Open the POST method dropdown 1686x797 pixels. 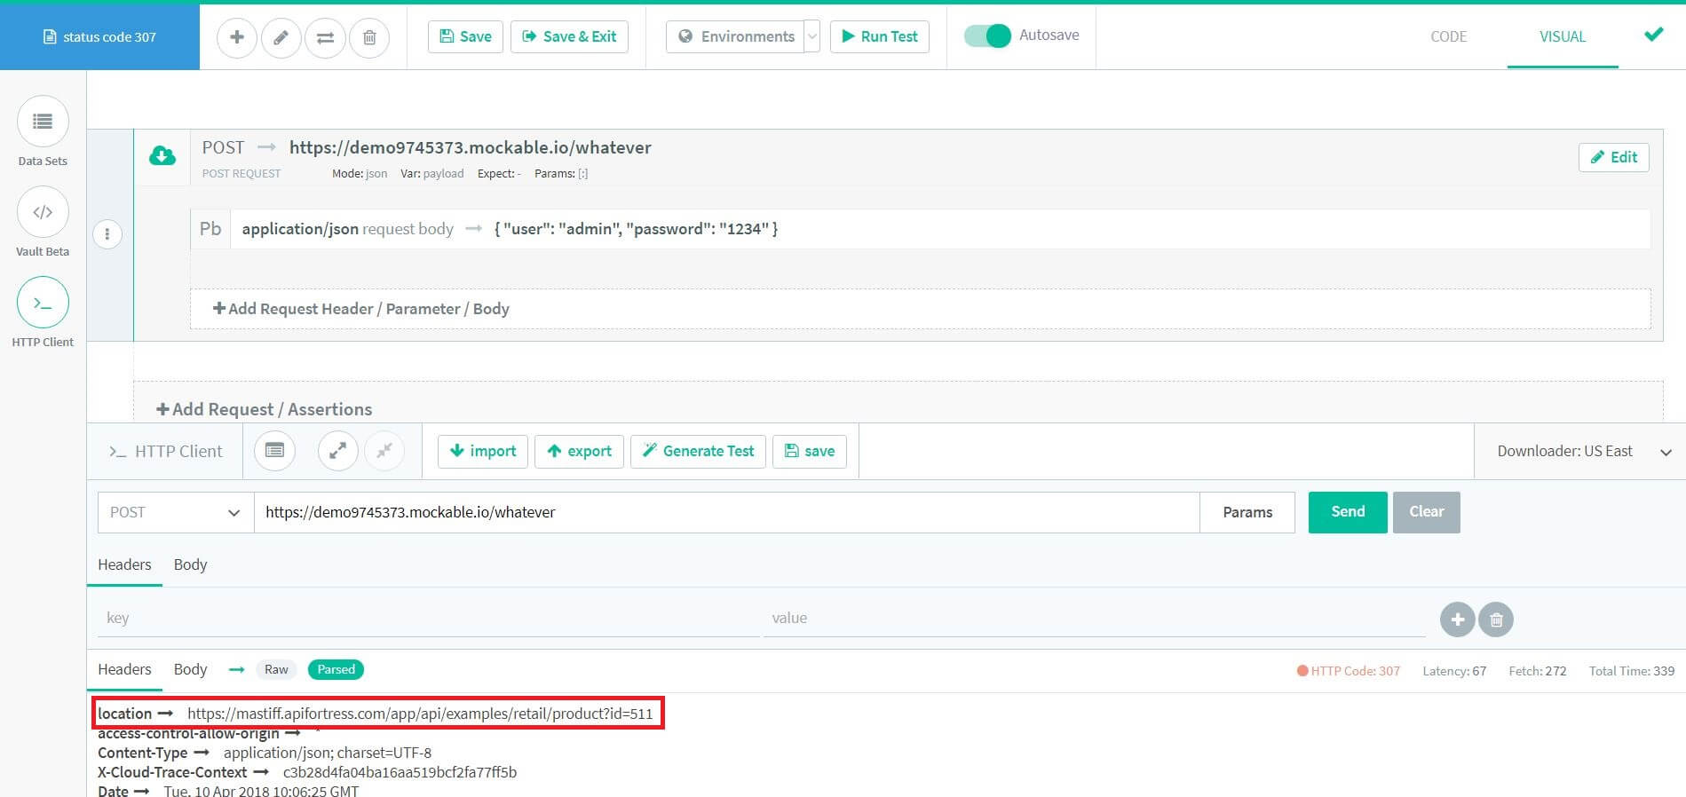pos(175,512)
